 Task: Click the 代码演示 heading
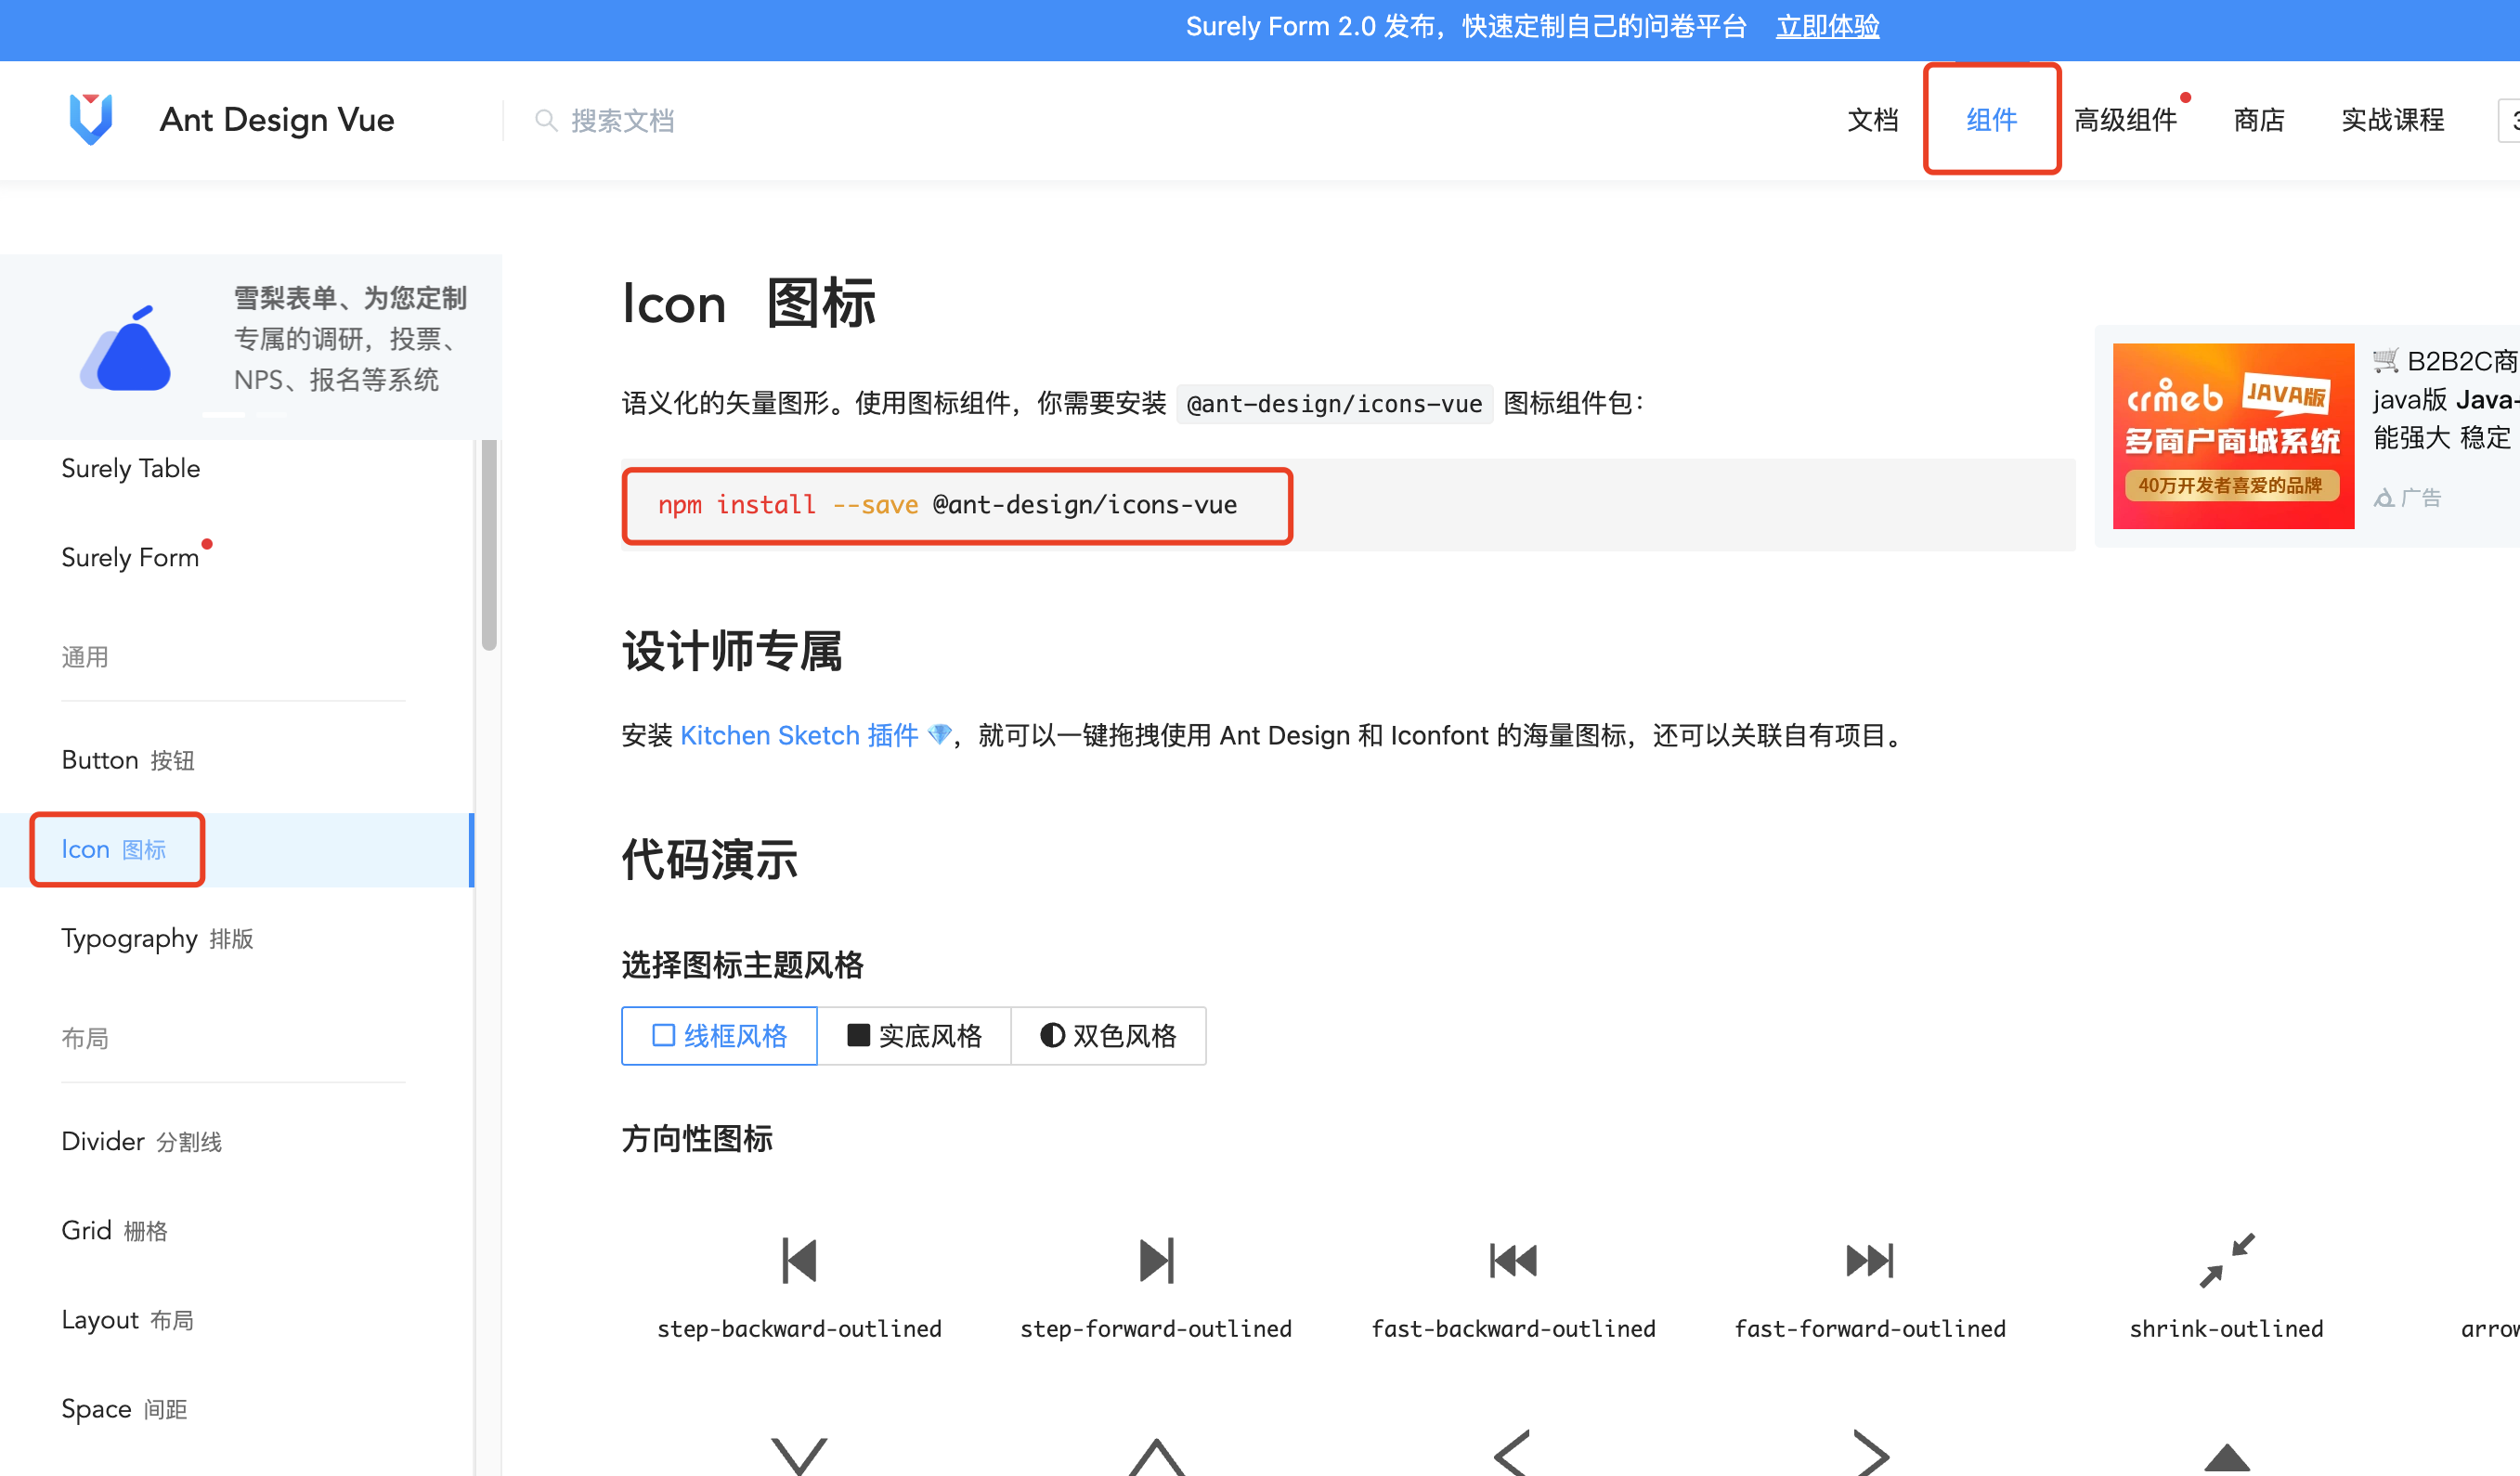point(710,859)
